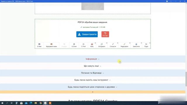This screenshot has height=105, width=187.
Task: Expand the share this page with friends section
Action: pyautogui.click(x=93, y=87)
